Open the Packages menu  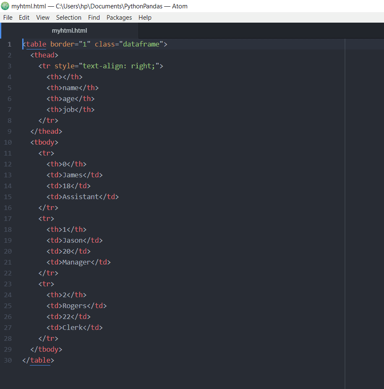(119, 18)
